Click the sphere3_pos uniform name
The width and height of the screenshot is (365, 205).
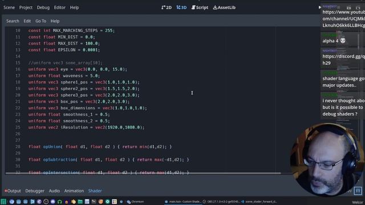(74, 95)
